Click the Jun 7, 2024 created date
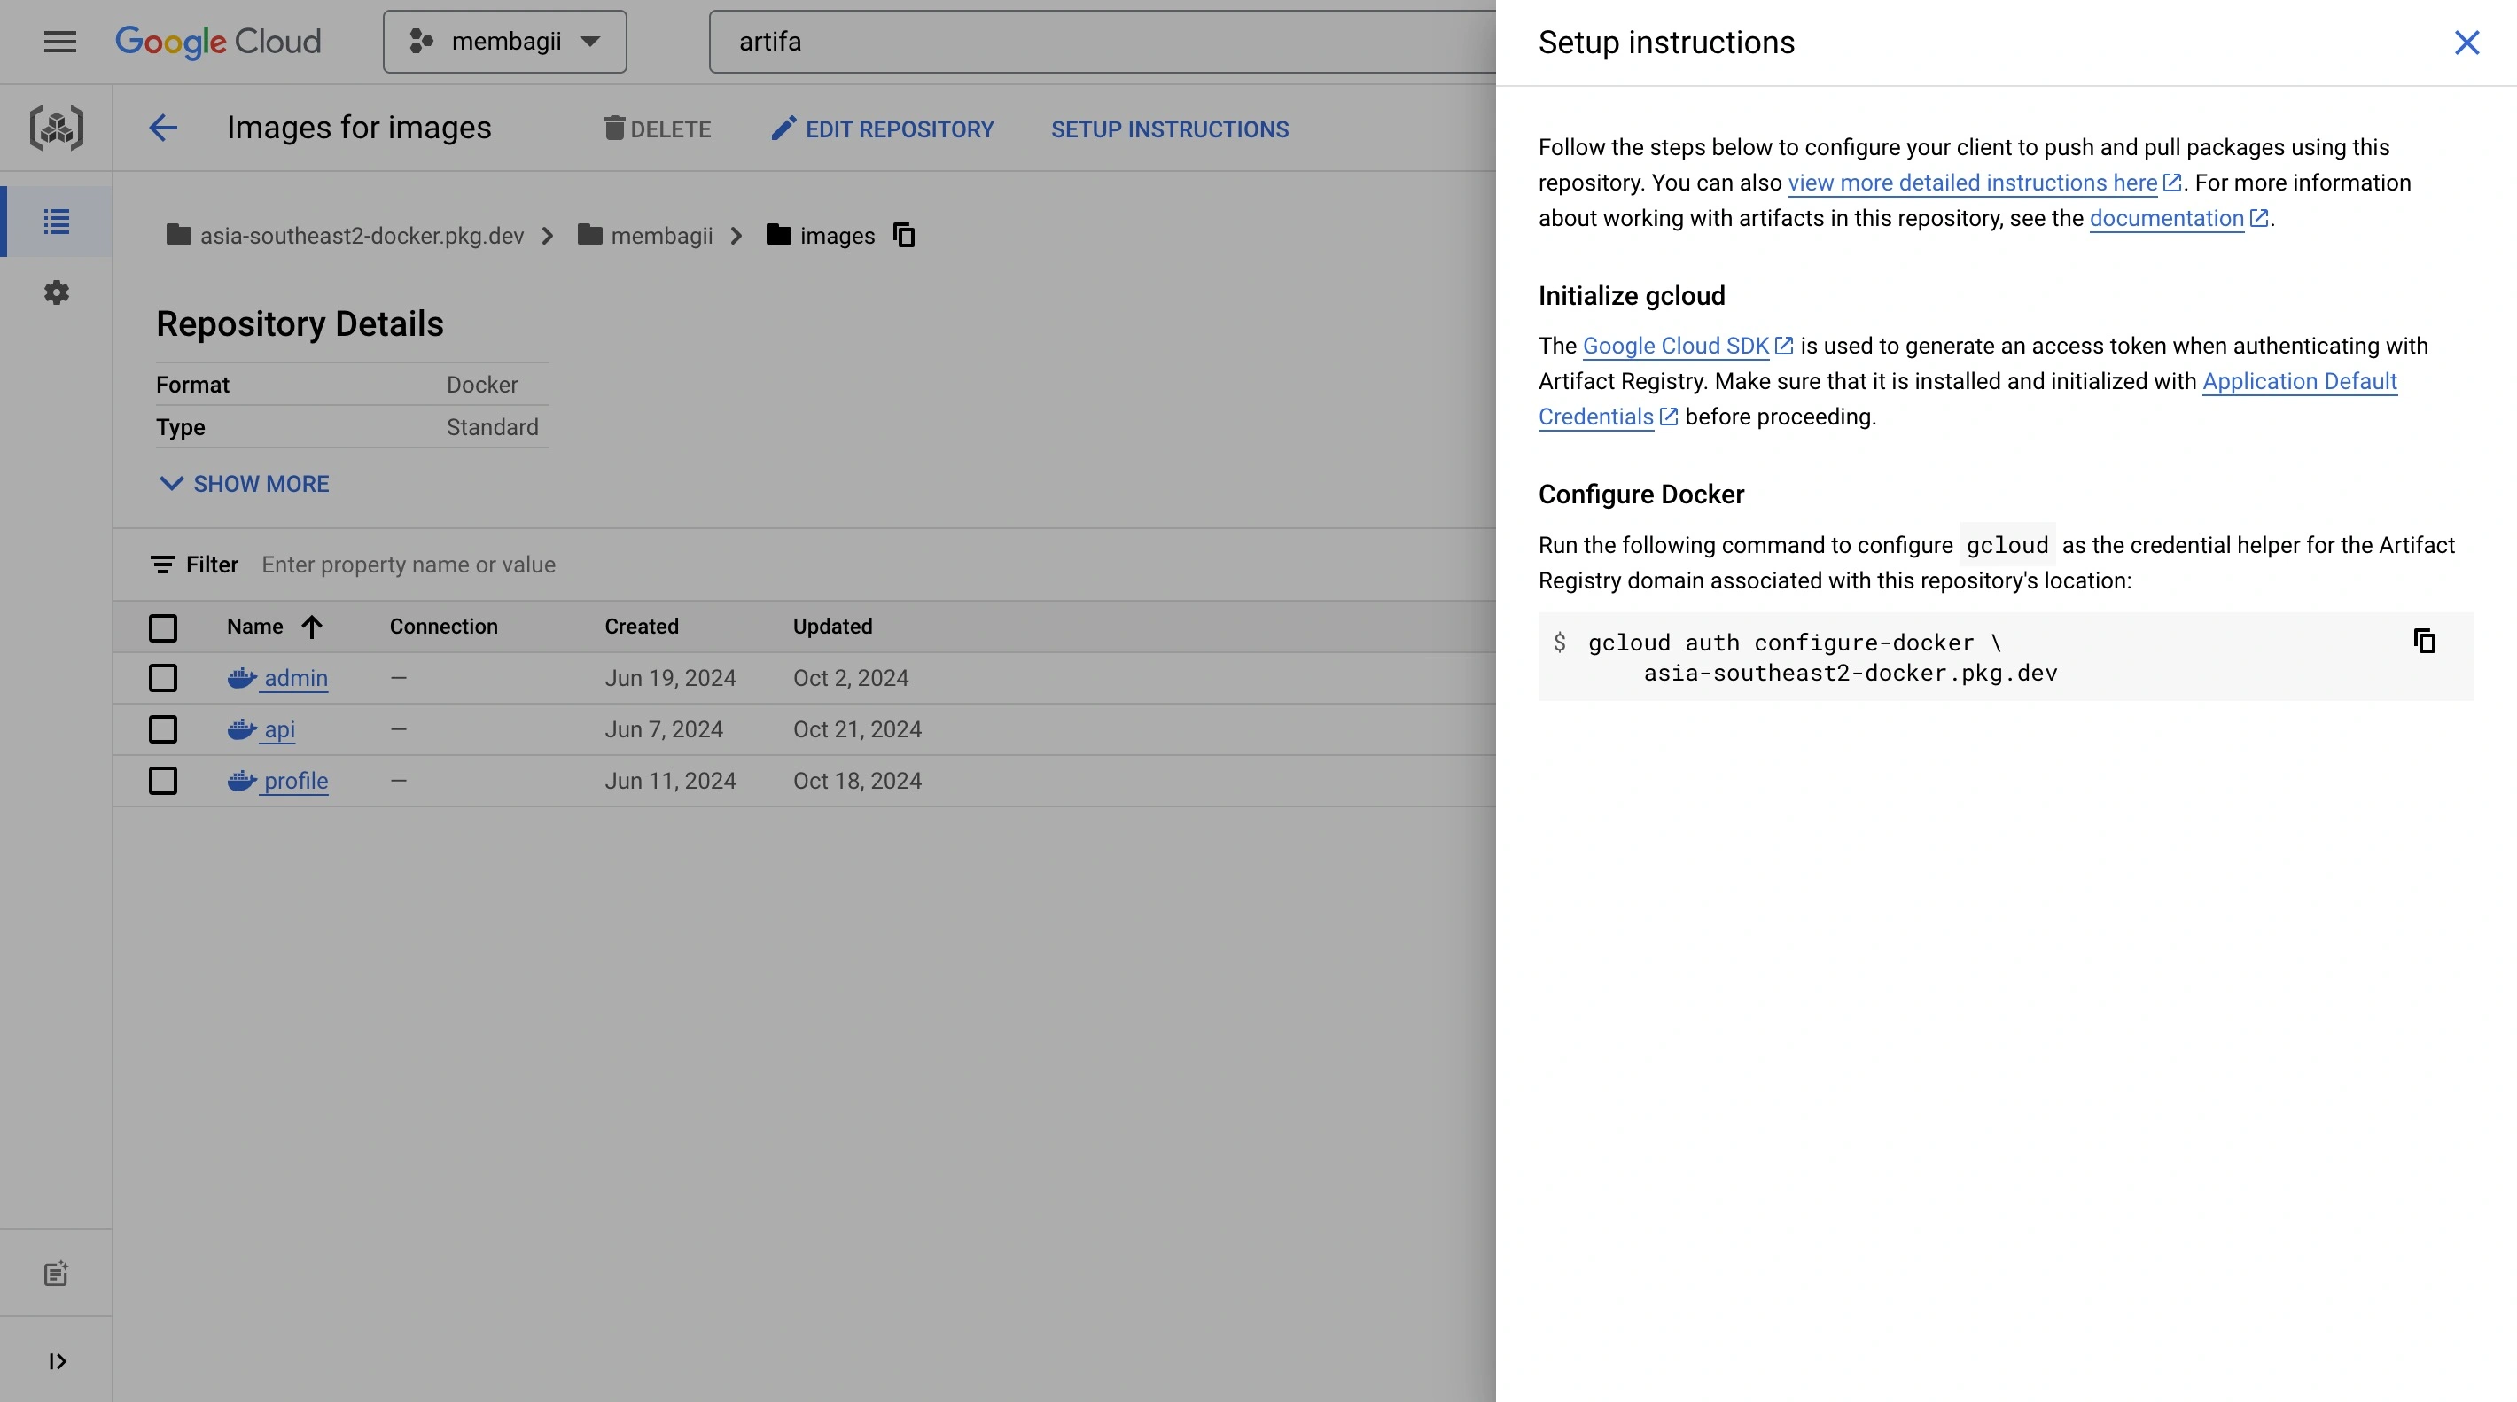 click(x=664, y=730)
